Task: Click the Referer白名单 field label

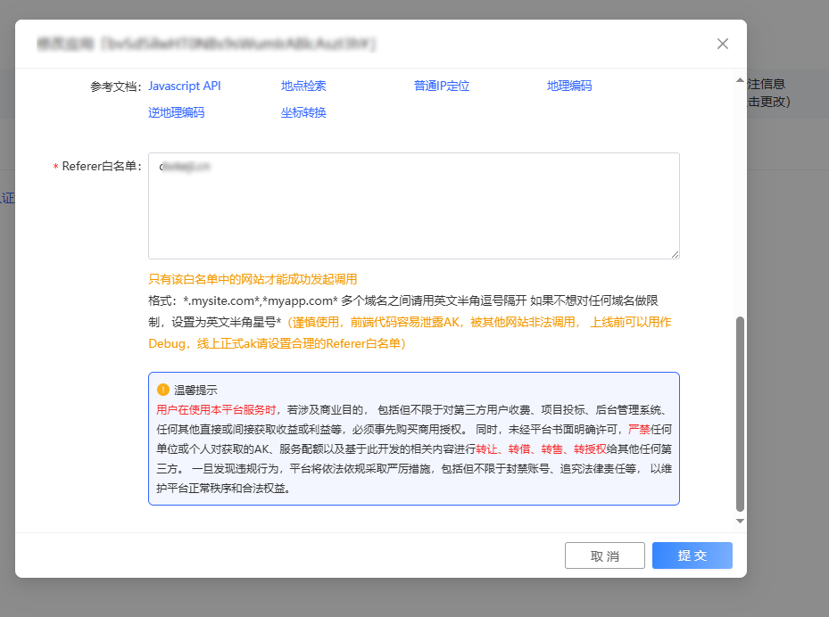Action: point(102,167)
